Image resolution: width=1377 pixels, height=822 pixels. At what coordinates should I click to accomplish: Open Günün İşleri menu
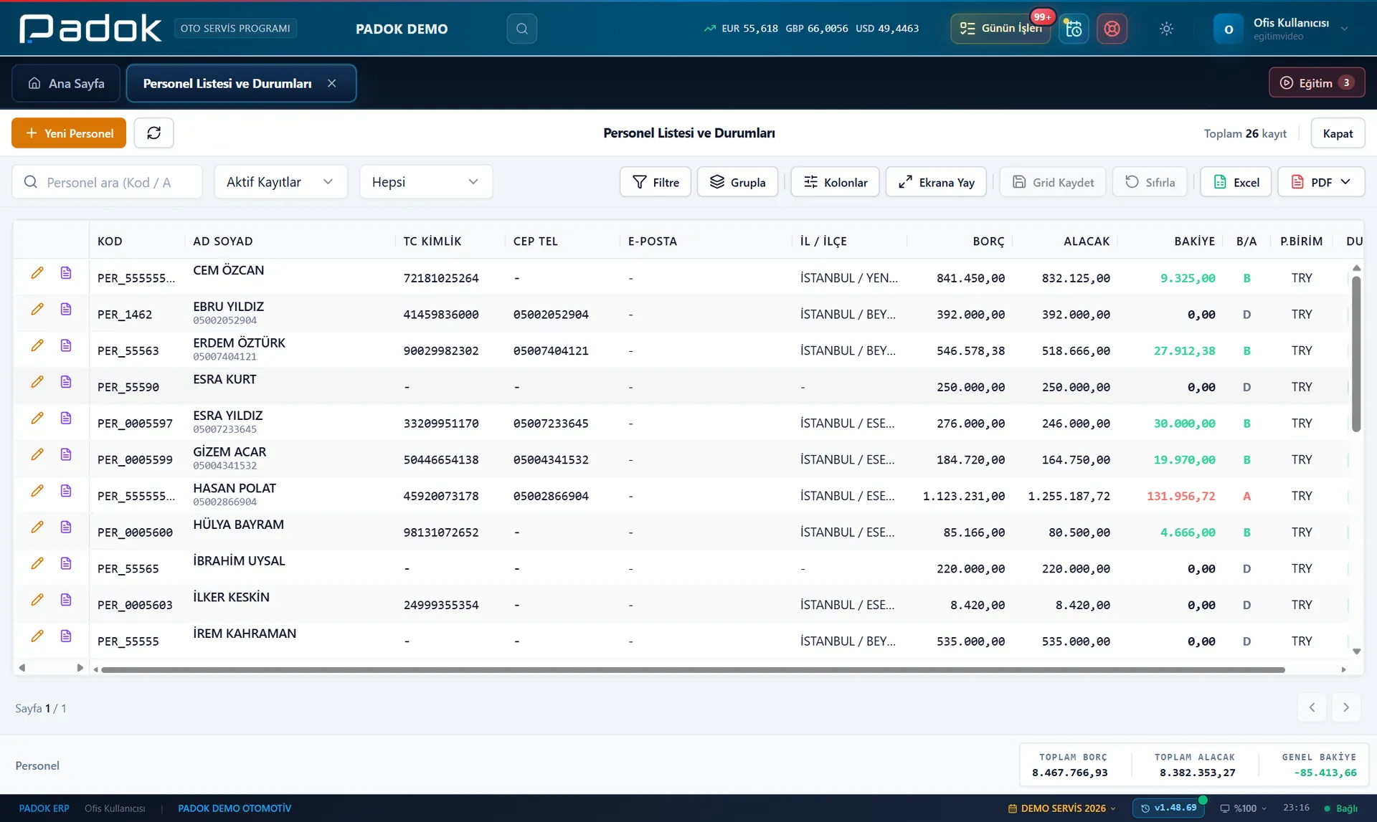click(1000, 29)
